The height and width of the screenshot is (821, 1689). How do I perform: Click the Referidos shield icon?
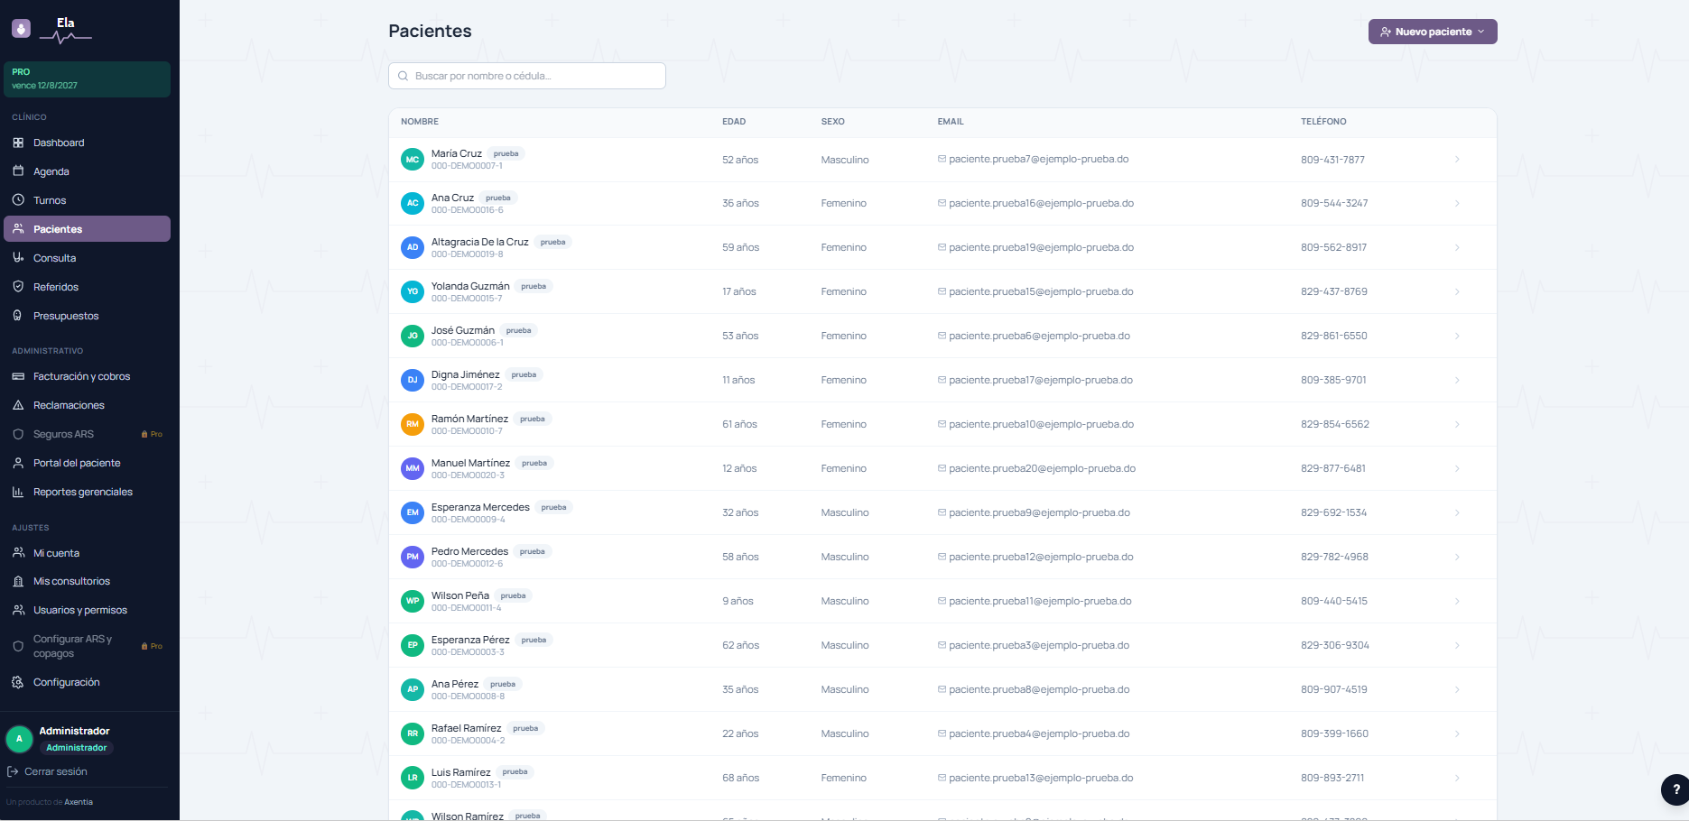click(x=18, y=287)
